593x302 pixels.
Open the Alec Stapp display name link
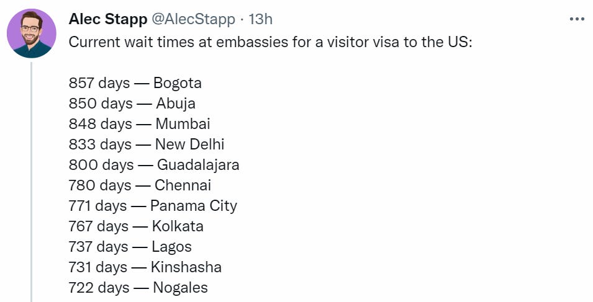[x=107, y=19]
